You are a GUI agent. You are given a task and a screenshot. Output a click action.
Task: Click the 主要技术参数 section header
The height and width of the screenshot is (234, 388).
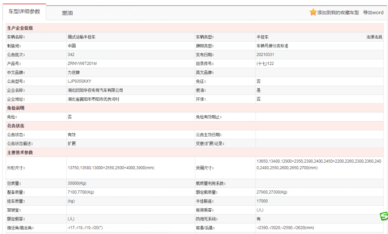pyautogui.click(x=20, y=153)
